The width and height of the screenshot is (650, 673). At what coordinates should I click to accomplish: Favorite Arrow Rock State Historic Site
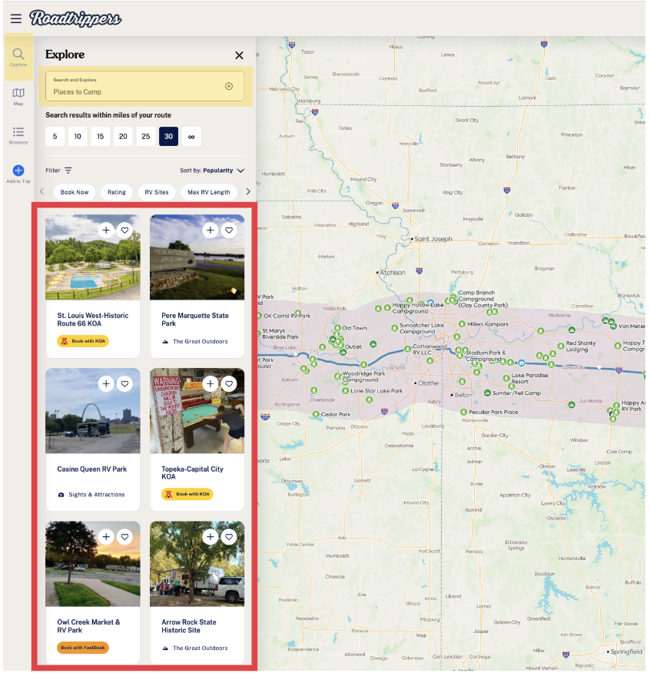pos(229,536)
